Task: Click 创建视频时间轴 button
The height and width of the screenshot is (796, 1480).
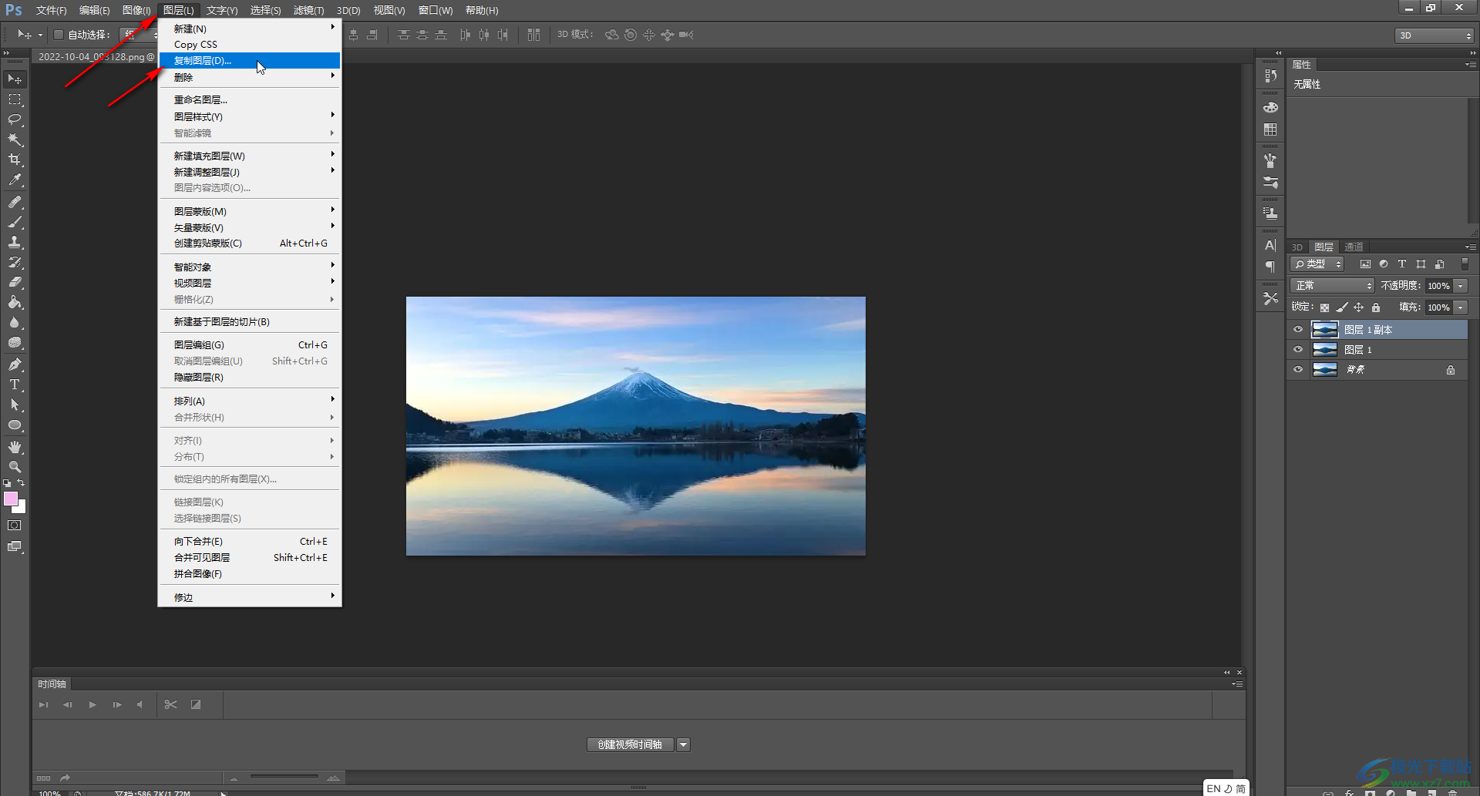Action: coord(630,744)
